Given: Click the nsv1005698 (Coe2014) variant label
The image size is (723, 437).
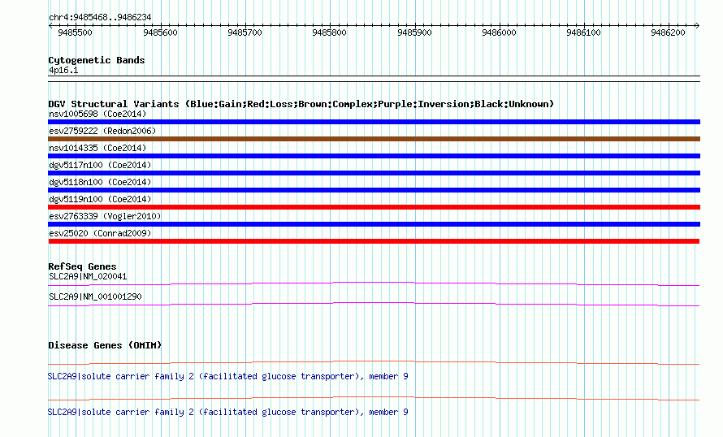Looking at the screenshot, I should point(97,114).
